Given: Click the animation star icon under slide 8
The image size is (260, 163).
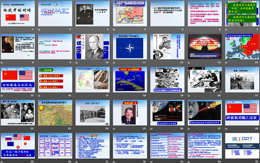Looking at the screenshot, I should click(x=2, y=63).
